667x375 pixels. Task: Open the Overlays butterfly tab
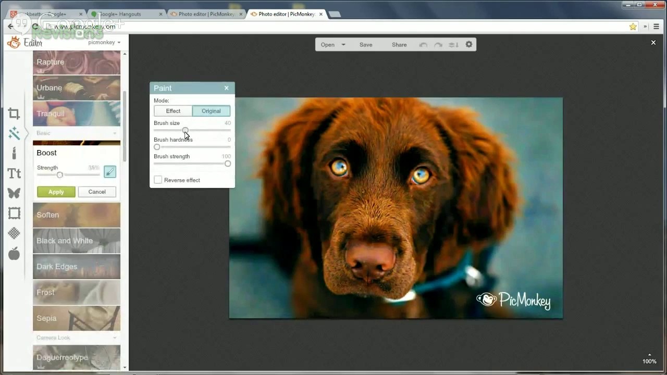pos(14,193)
